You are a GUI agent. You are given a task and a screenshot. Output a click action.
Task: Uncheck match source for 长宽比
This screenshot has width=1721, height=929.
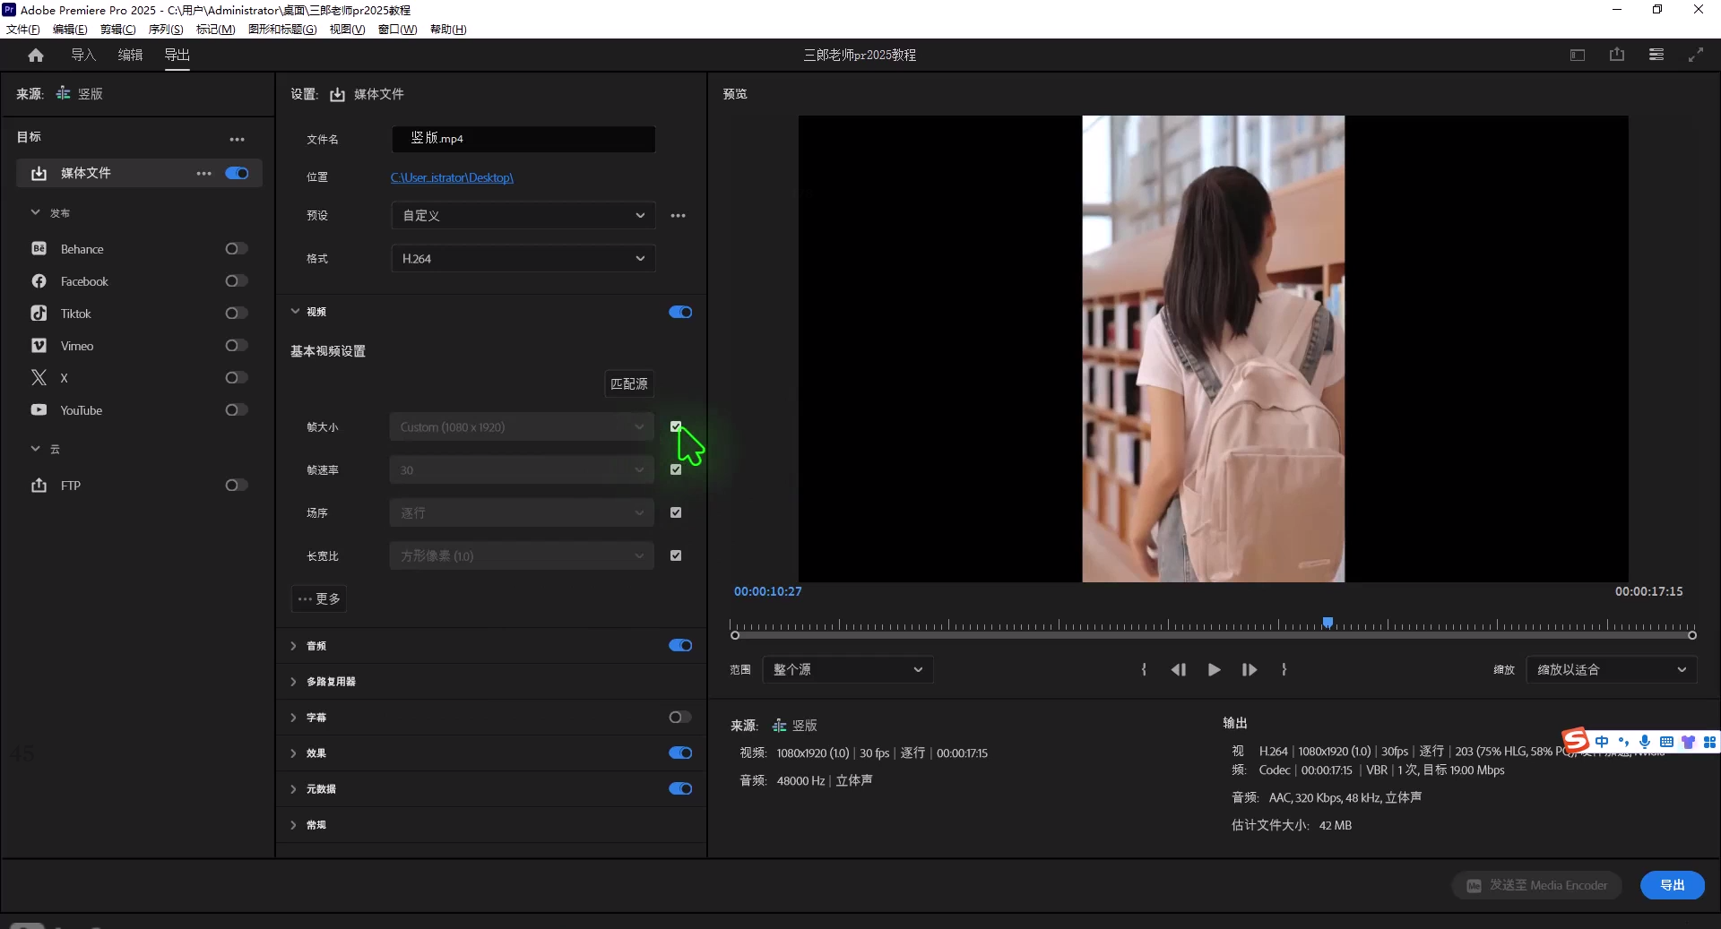676,556
